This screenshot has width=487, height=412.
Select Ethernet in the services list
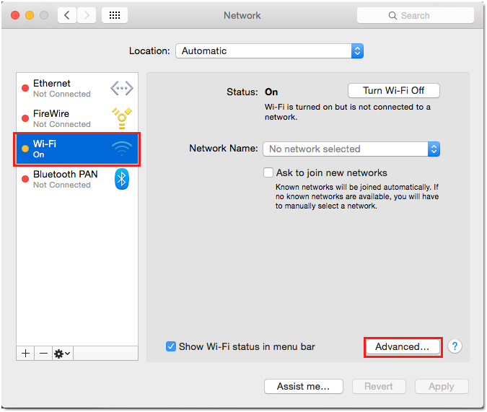(x=61, y=88)
